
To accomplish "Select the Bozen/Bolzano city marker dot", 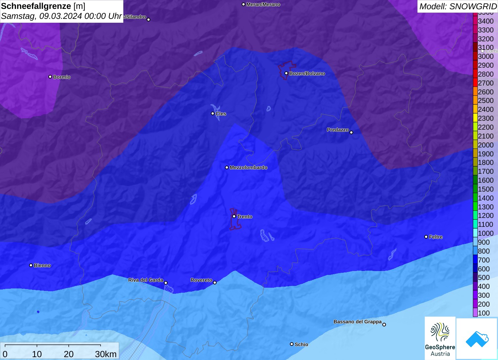I will point(286,73).
